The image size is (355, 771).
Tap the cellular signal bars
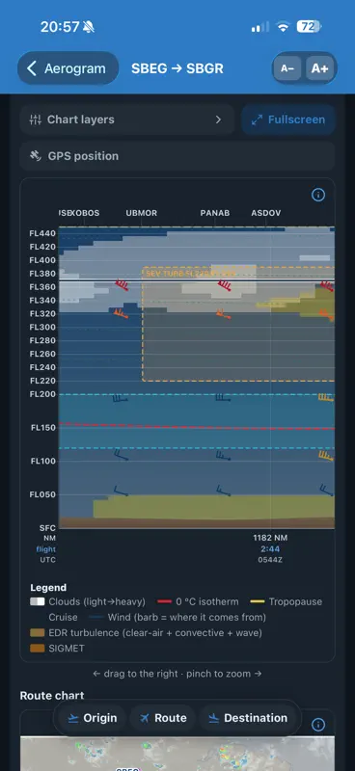click(260, 27)
